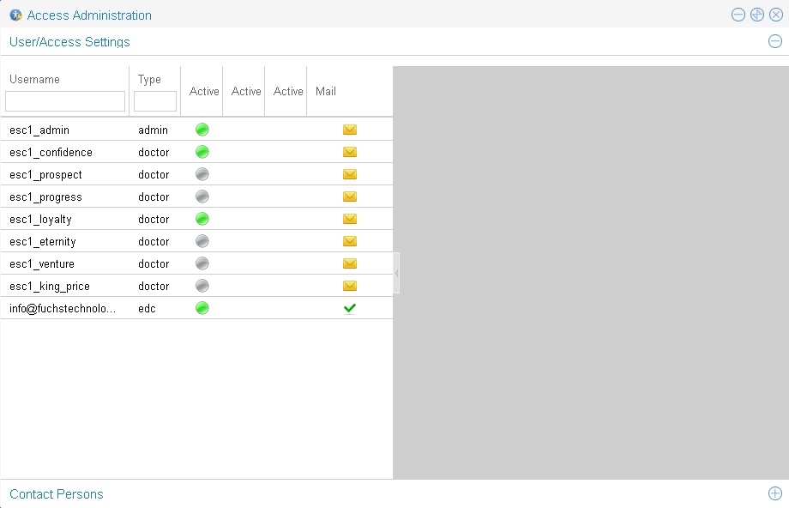Collapse the User/Access Settings section

[774, 41]
